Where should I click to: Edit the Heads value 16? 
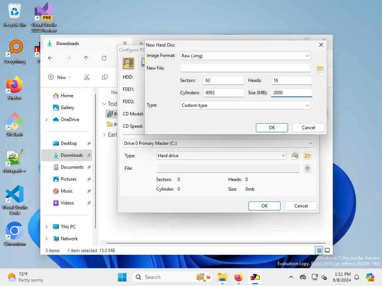291,80
